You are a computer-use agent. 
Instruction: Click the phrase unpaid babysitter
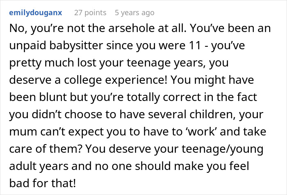click(56, 46)
